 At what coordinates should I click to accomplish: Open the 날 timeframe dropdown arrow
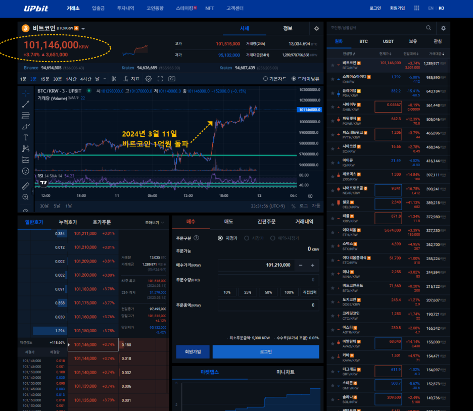pyautogui.click(x=105, y=79)
